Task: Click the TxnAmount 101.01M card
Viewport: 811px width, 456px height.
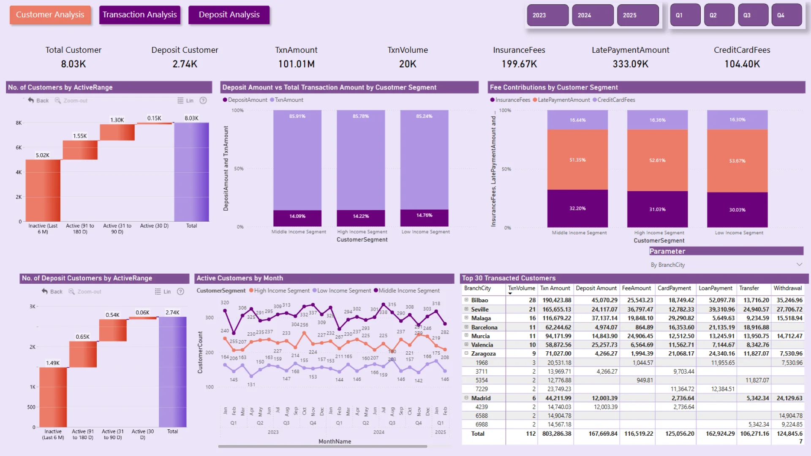Action: pos(297,57)
